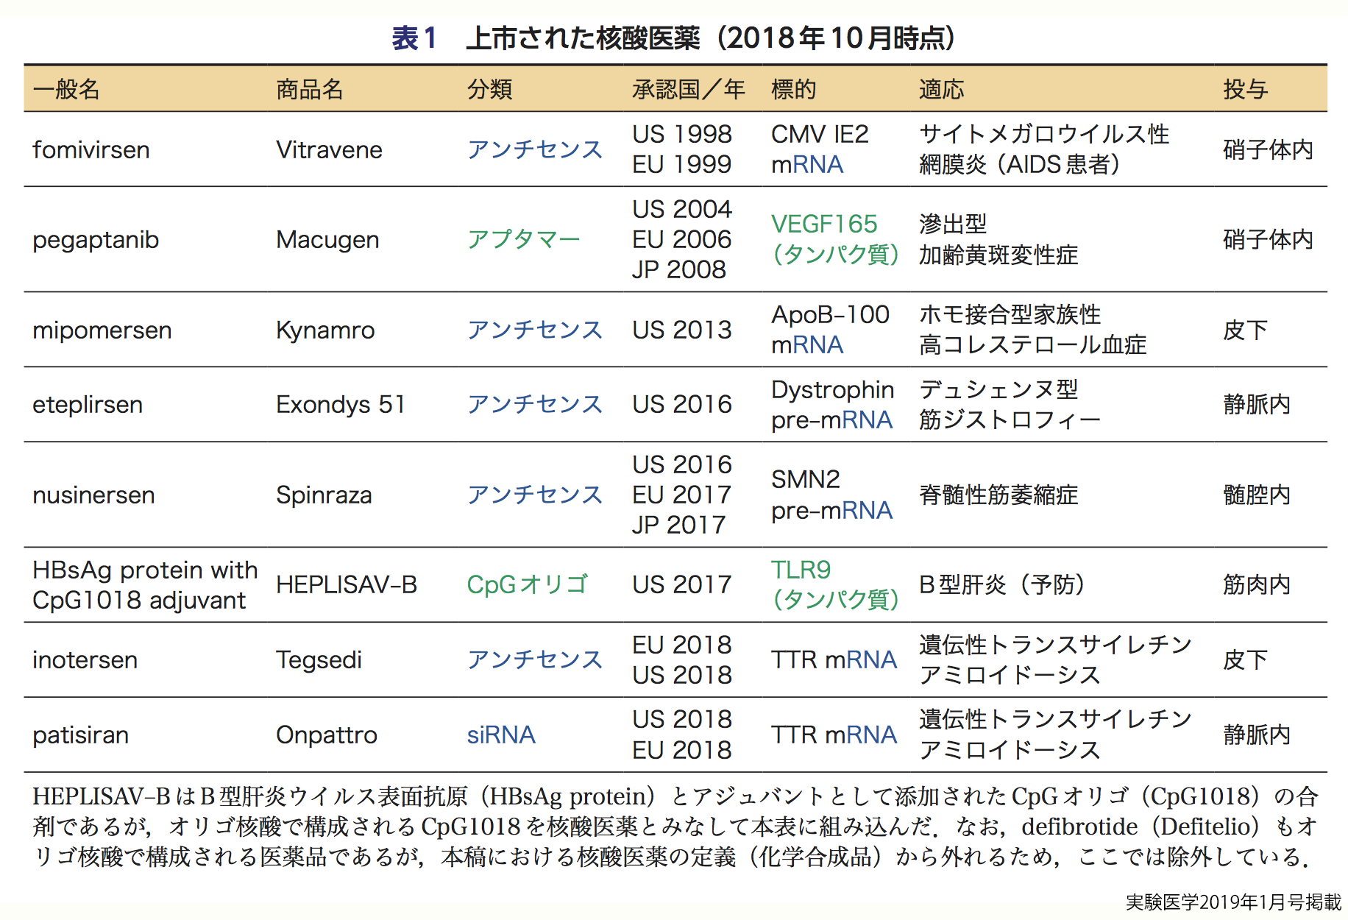Viewport: 1348px width, 920px height.
Task: Click the 加齢黄斑変性症 indication
Action: [x=998, y=255]
